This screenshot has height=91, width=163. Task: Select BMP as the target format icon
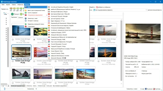[x=18, y=9]
